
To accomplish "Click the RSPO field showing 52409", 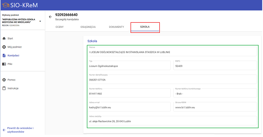I will tap(215, 66).
